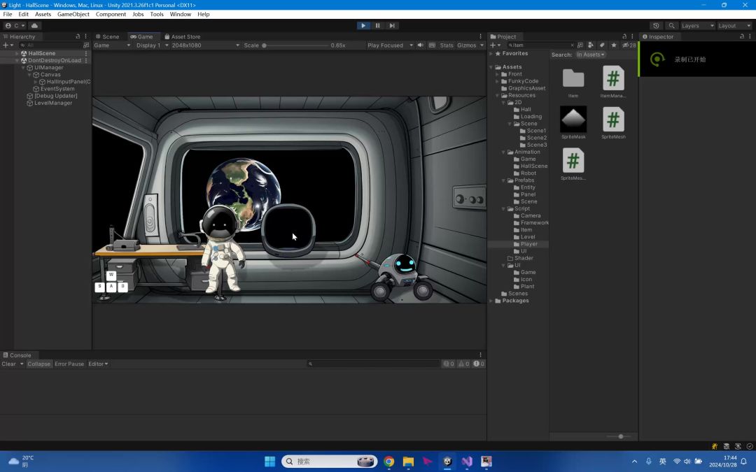Collapse the Prefabs folder in the Project tree
The width and height of the screenshot is (756, 472).
point(503,180)
